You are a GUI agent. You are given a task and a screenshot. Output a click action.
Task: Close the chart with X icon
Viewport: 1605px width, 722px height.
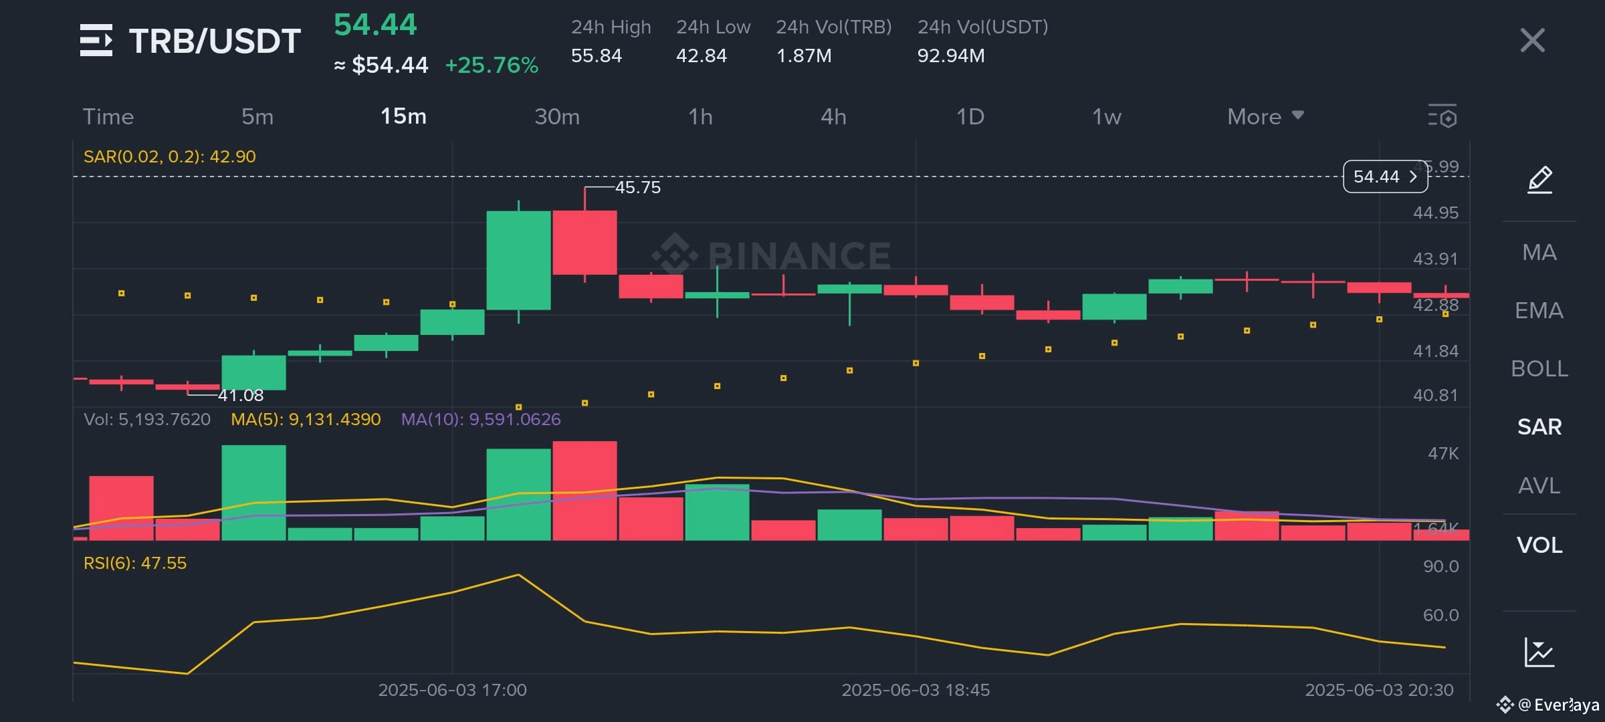click(x=1532, y=40)
